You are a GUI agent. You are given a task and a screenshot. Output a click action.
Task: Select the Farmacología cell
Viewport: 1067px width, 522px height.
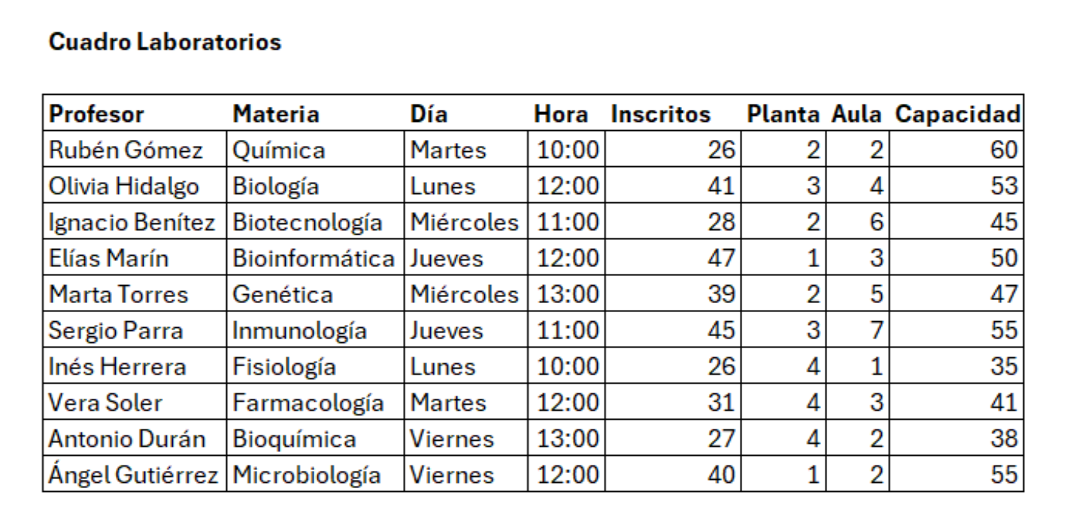coord(308,403)
